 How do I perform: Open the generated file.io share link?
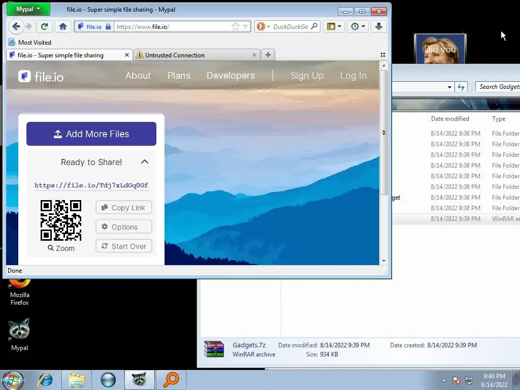pyautogui.click(x=91, y=185)
